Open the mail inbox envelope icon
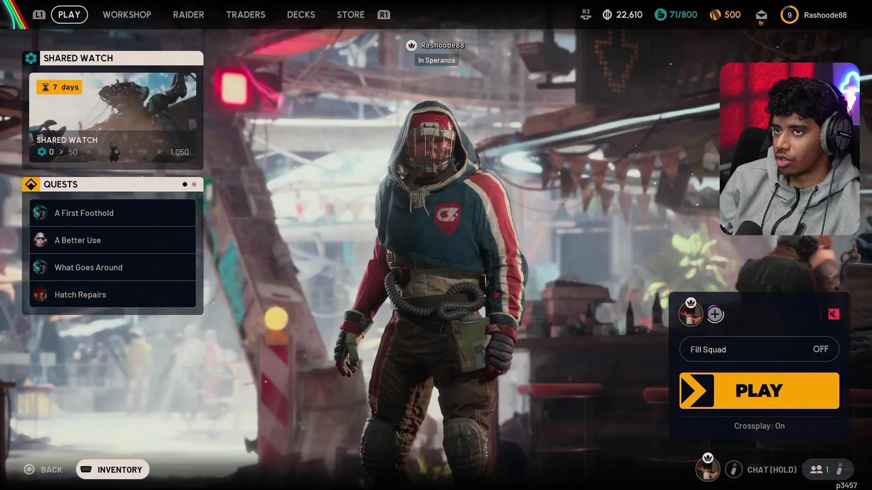Image resolution: width=872 pixels, height=490 pixels. (x=762, y=15)
